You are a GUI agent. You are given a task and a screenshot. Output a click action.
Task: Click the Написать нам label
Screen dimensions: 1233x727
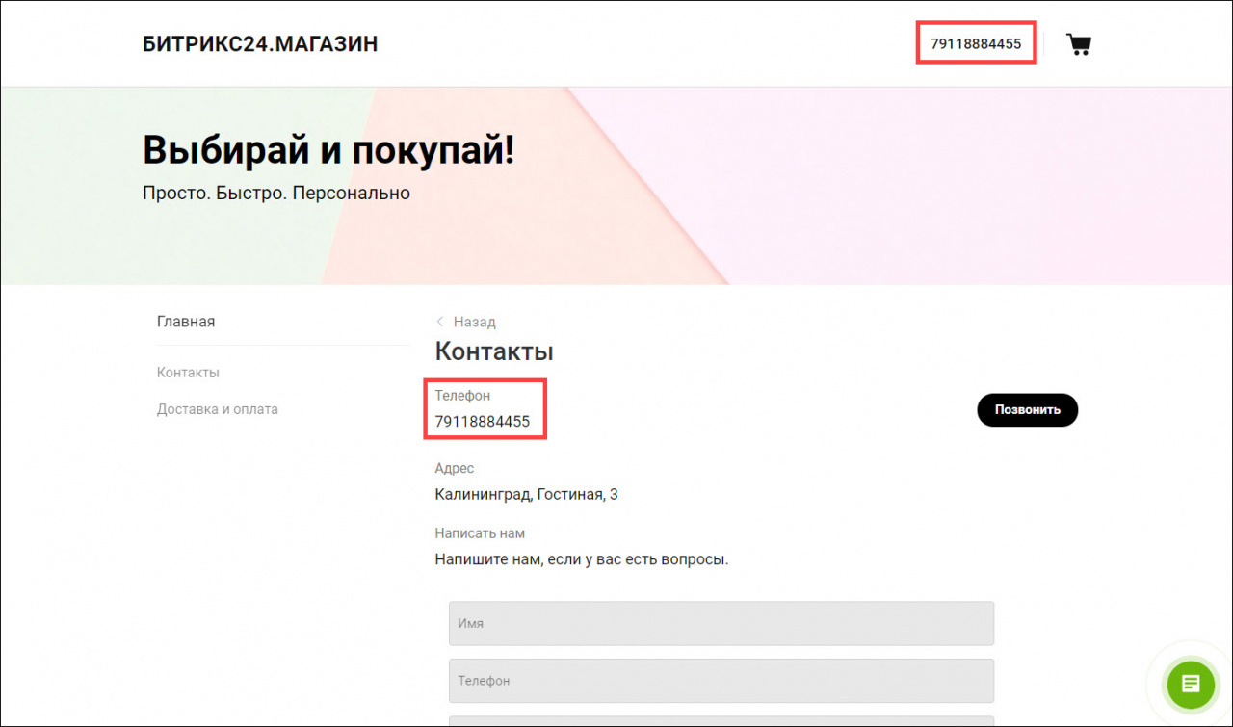pos(480,532)
